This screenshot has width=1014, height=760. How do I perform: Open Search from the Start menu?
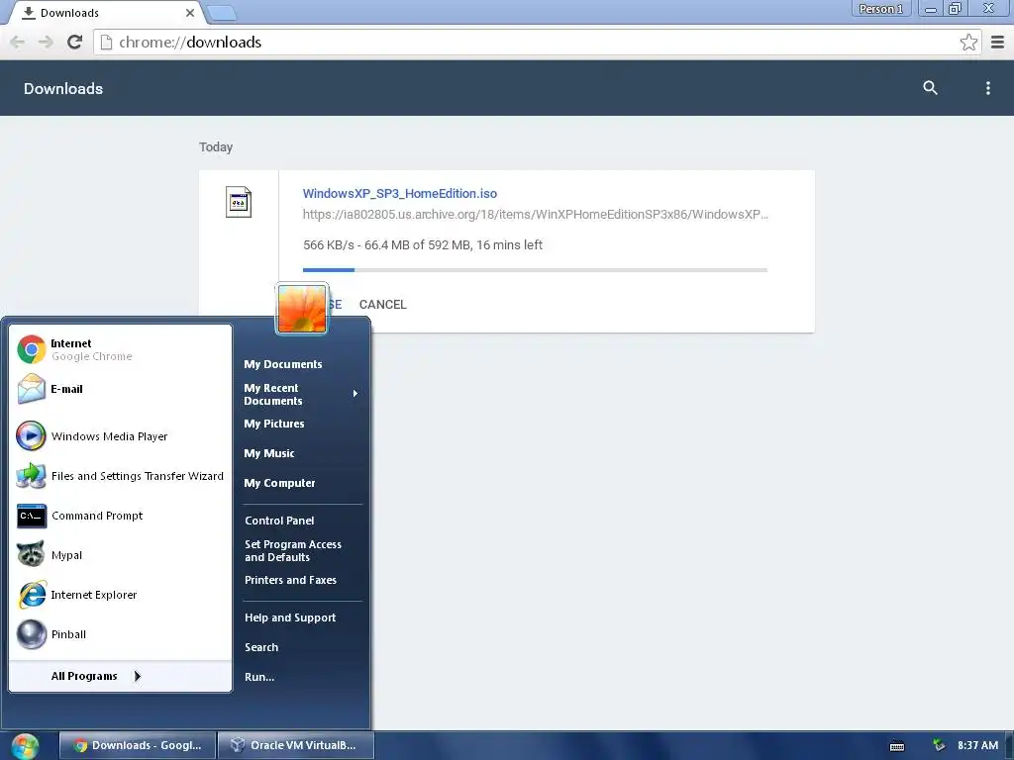261,647
